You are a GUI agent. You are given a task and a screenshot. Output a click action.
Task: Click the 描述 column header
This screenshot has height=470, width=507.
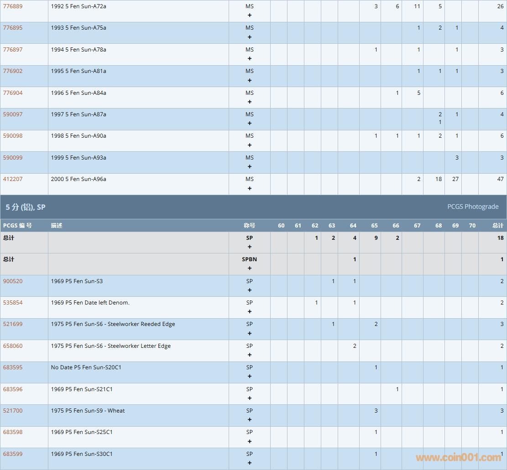tap(57, 226)
